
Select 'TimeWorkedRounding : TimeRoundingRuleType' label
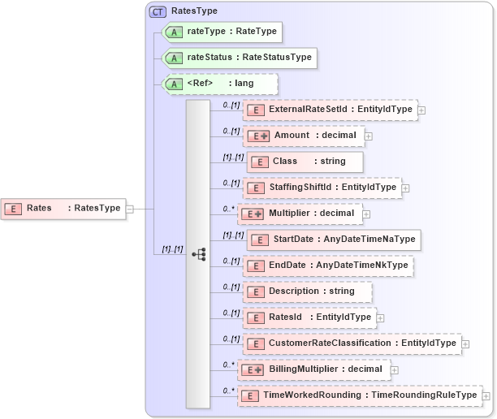pyautogui.click(x=370, y=395)
